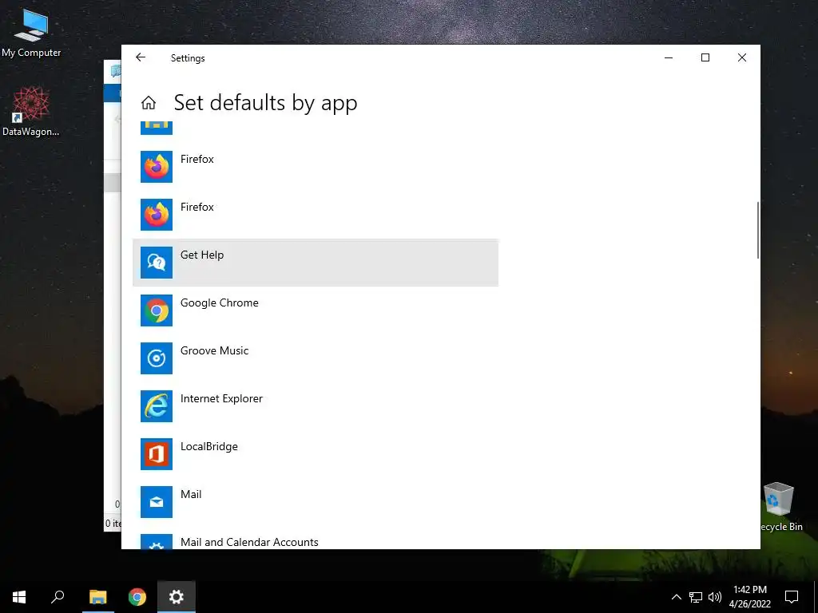Go to Settings home via house icon
This screenshot has height=613, width=818.
point(149,103)
